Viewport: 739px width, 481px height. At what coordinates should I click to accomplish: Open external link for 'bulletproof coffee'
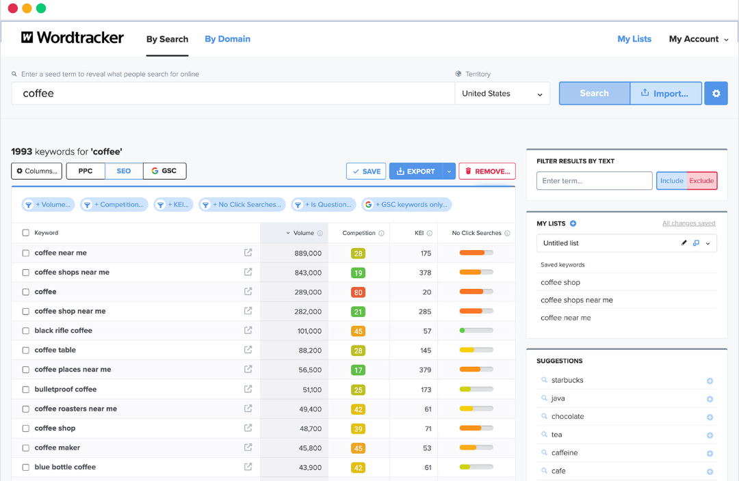click(248, 389)
